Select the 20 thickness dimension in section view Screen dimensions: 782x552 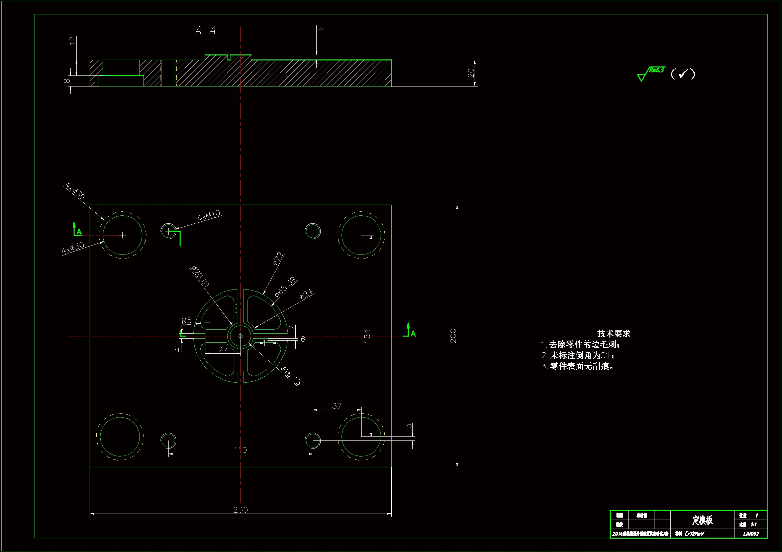(x=471, y=73)
